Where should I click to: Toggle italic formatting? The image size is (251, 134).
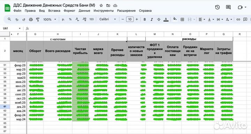click(x=152, y=19)
